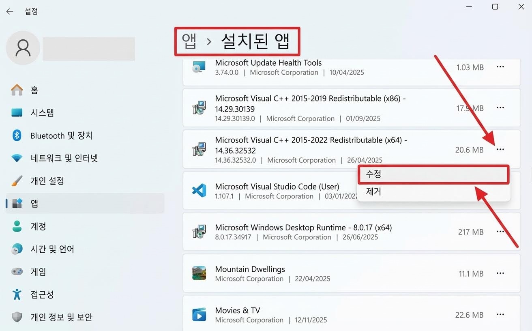532x331 pixels.
Task: Open 접근성 accessibility icon
Action: pos(17,294)
